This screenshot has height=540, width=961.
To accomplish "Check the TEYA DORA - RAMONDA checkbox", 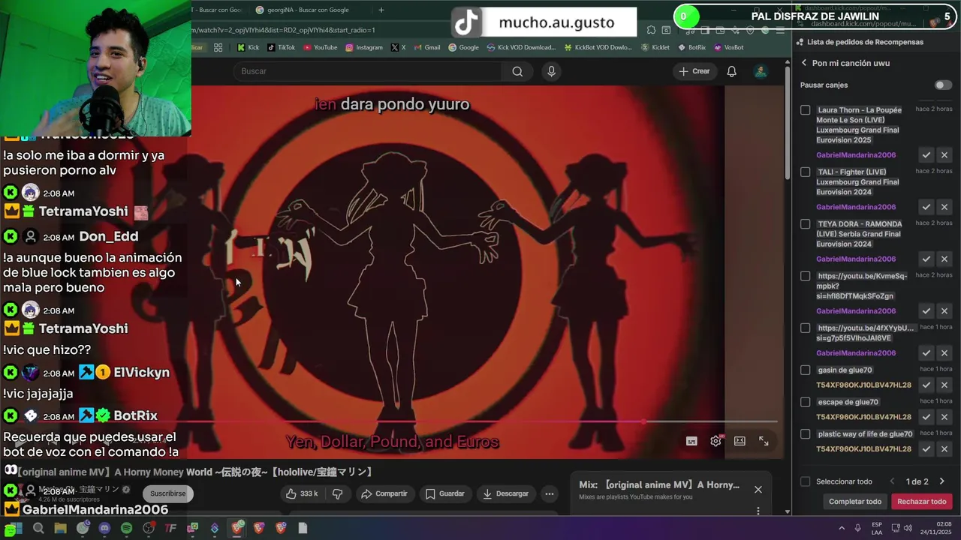I will coord(805,223).
